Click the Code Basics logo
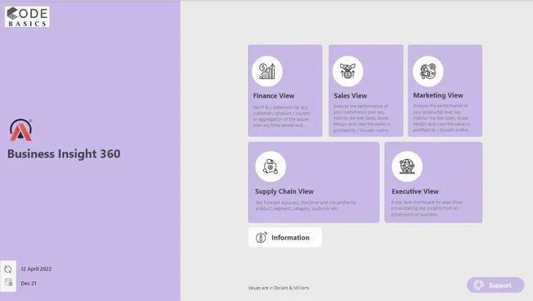 point(27,16)
